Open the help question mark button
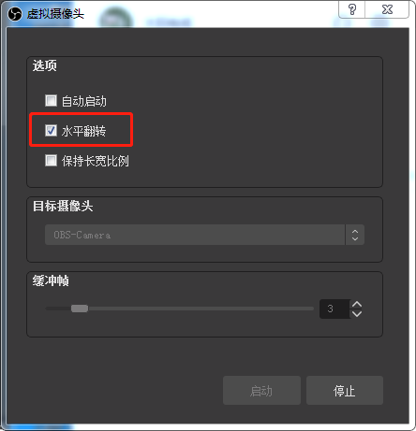 tap(352, 9)
